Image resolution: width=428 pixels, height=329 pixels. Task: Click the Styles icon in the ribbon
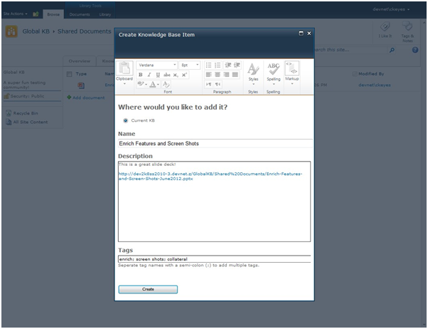pos(253,70)
